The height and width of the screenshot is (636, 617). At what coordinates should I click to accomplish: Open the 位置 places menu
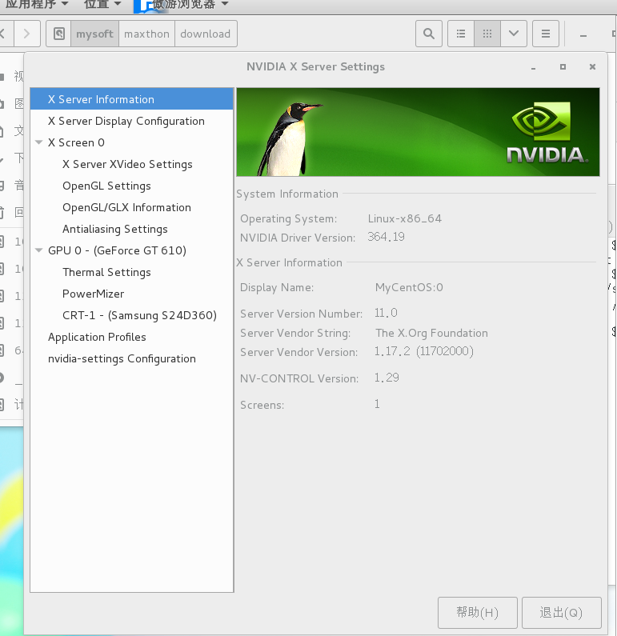tap(102, 5)
